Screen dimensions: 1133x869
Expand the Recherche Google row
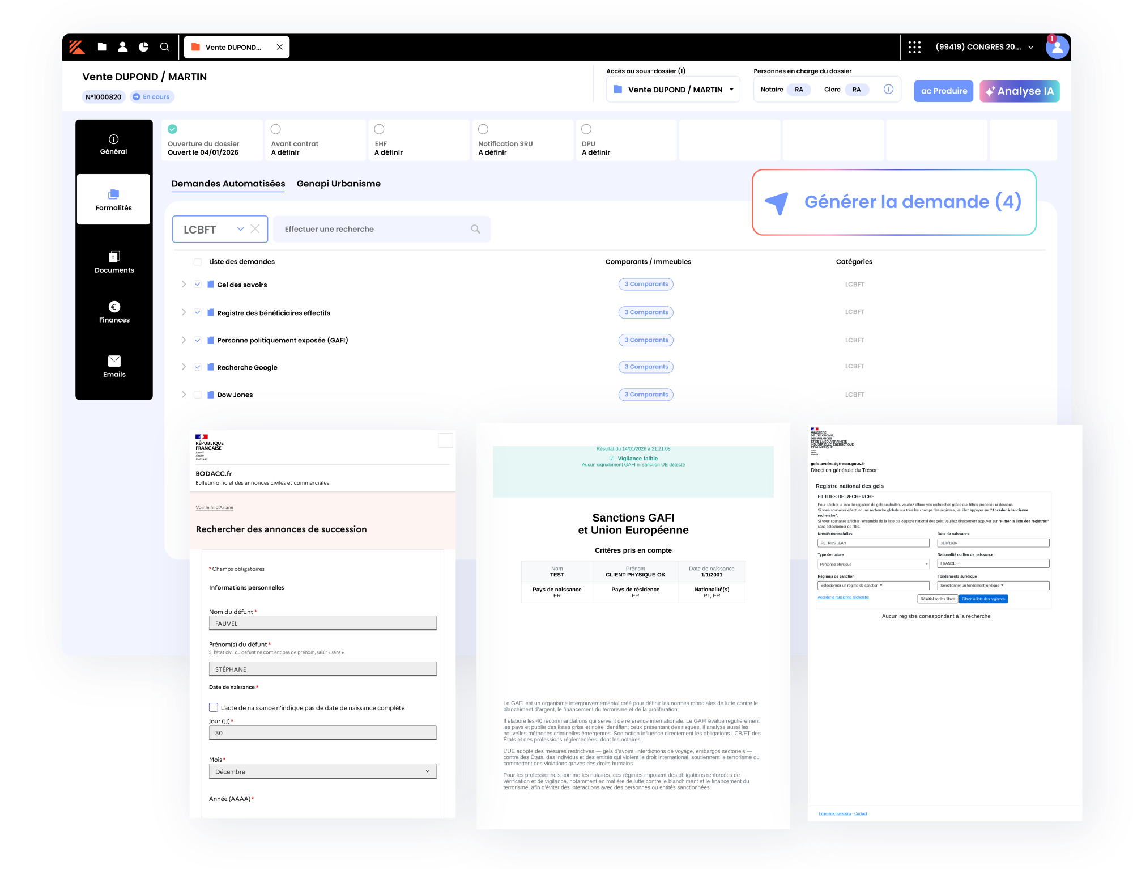(x=184, y=367)
